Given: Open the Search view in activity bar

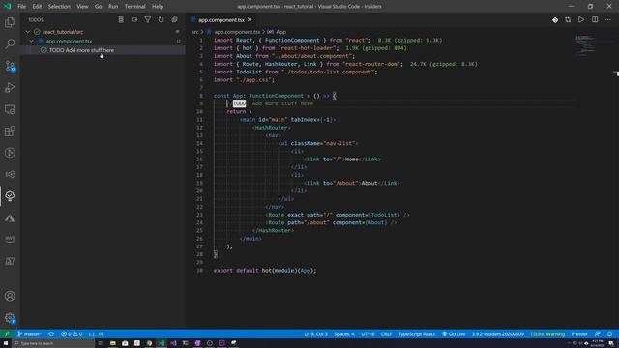Looking at the screenshot, I should [x=10, y=43].
